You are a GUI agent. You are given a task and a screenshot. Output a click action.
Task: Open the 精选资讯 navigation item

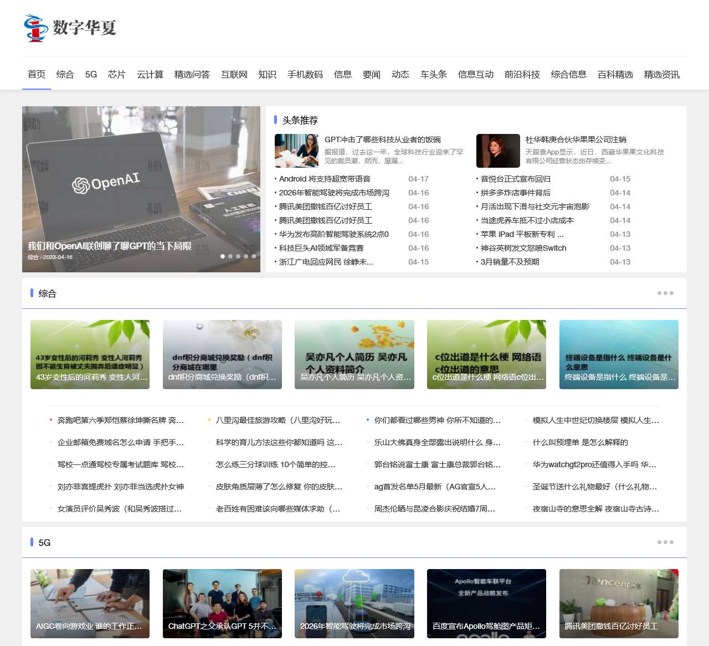click(x=662, y=74)
